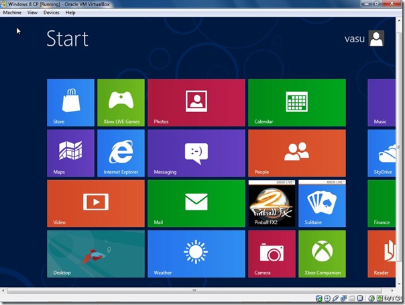405x305 pixels.
Task: Launch the Pinball FX2 game tile
Action: (x=272, y=204)
